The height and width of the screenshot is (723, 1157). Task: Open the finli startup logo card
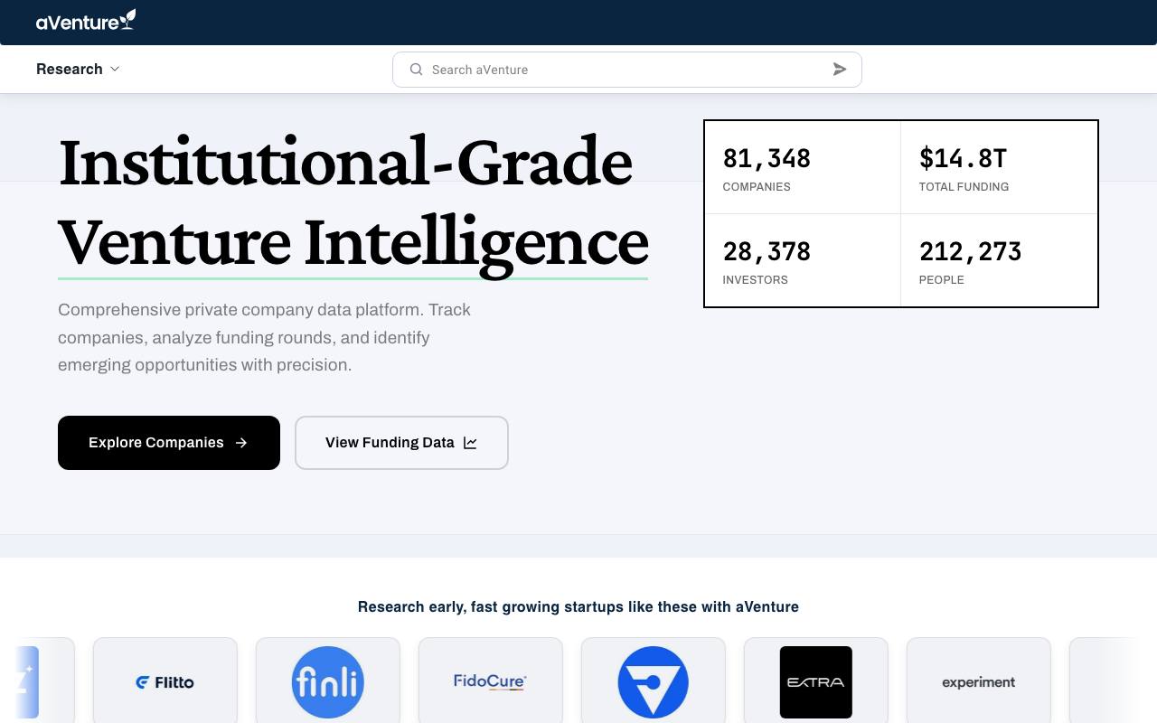click(x=328, y=681)
